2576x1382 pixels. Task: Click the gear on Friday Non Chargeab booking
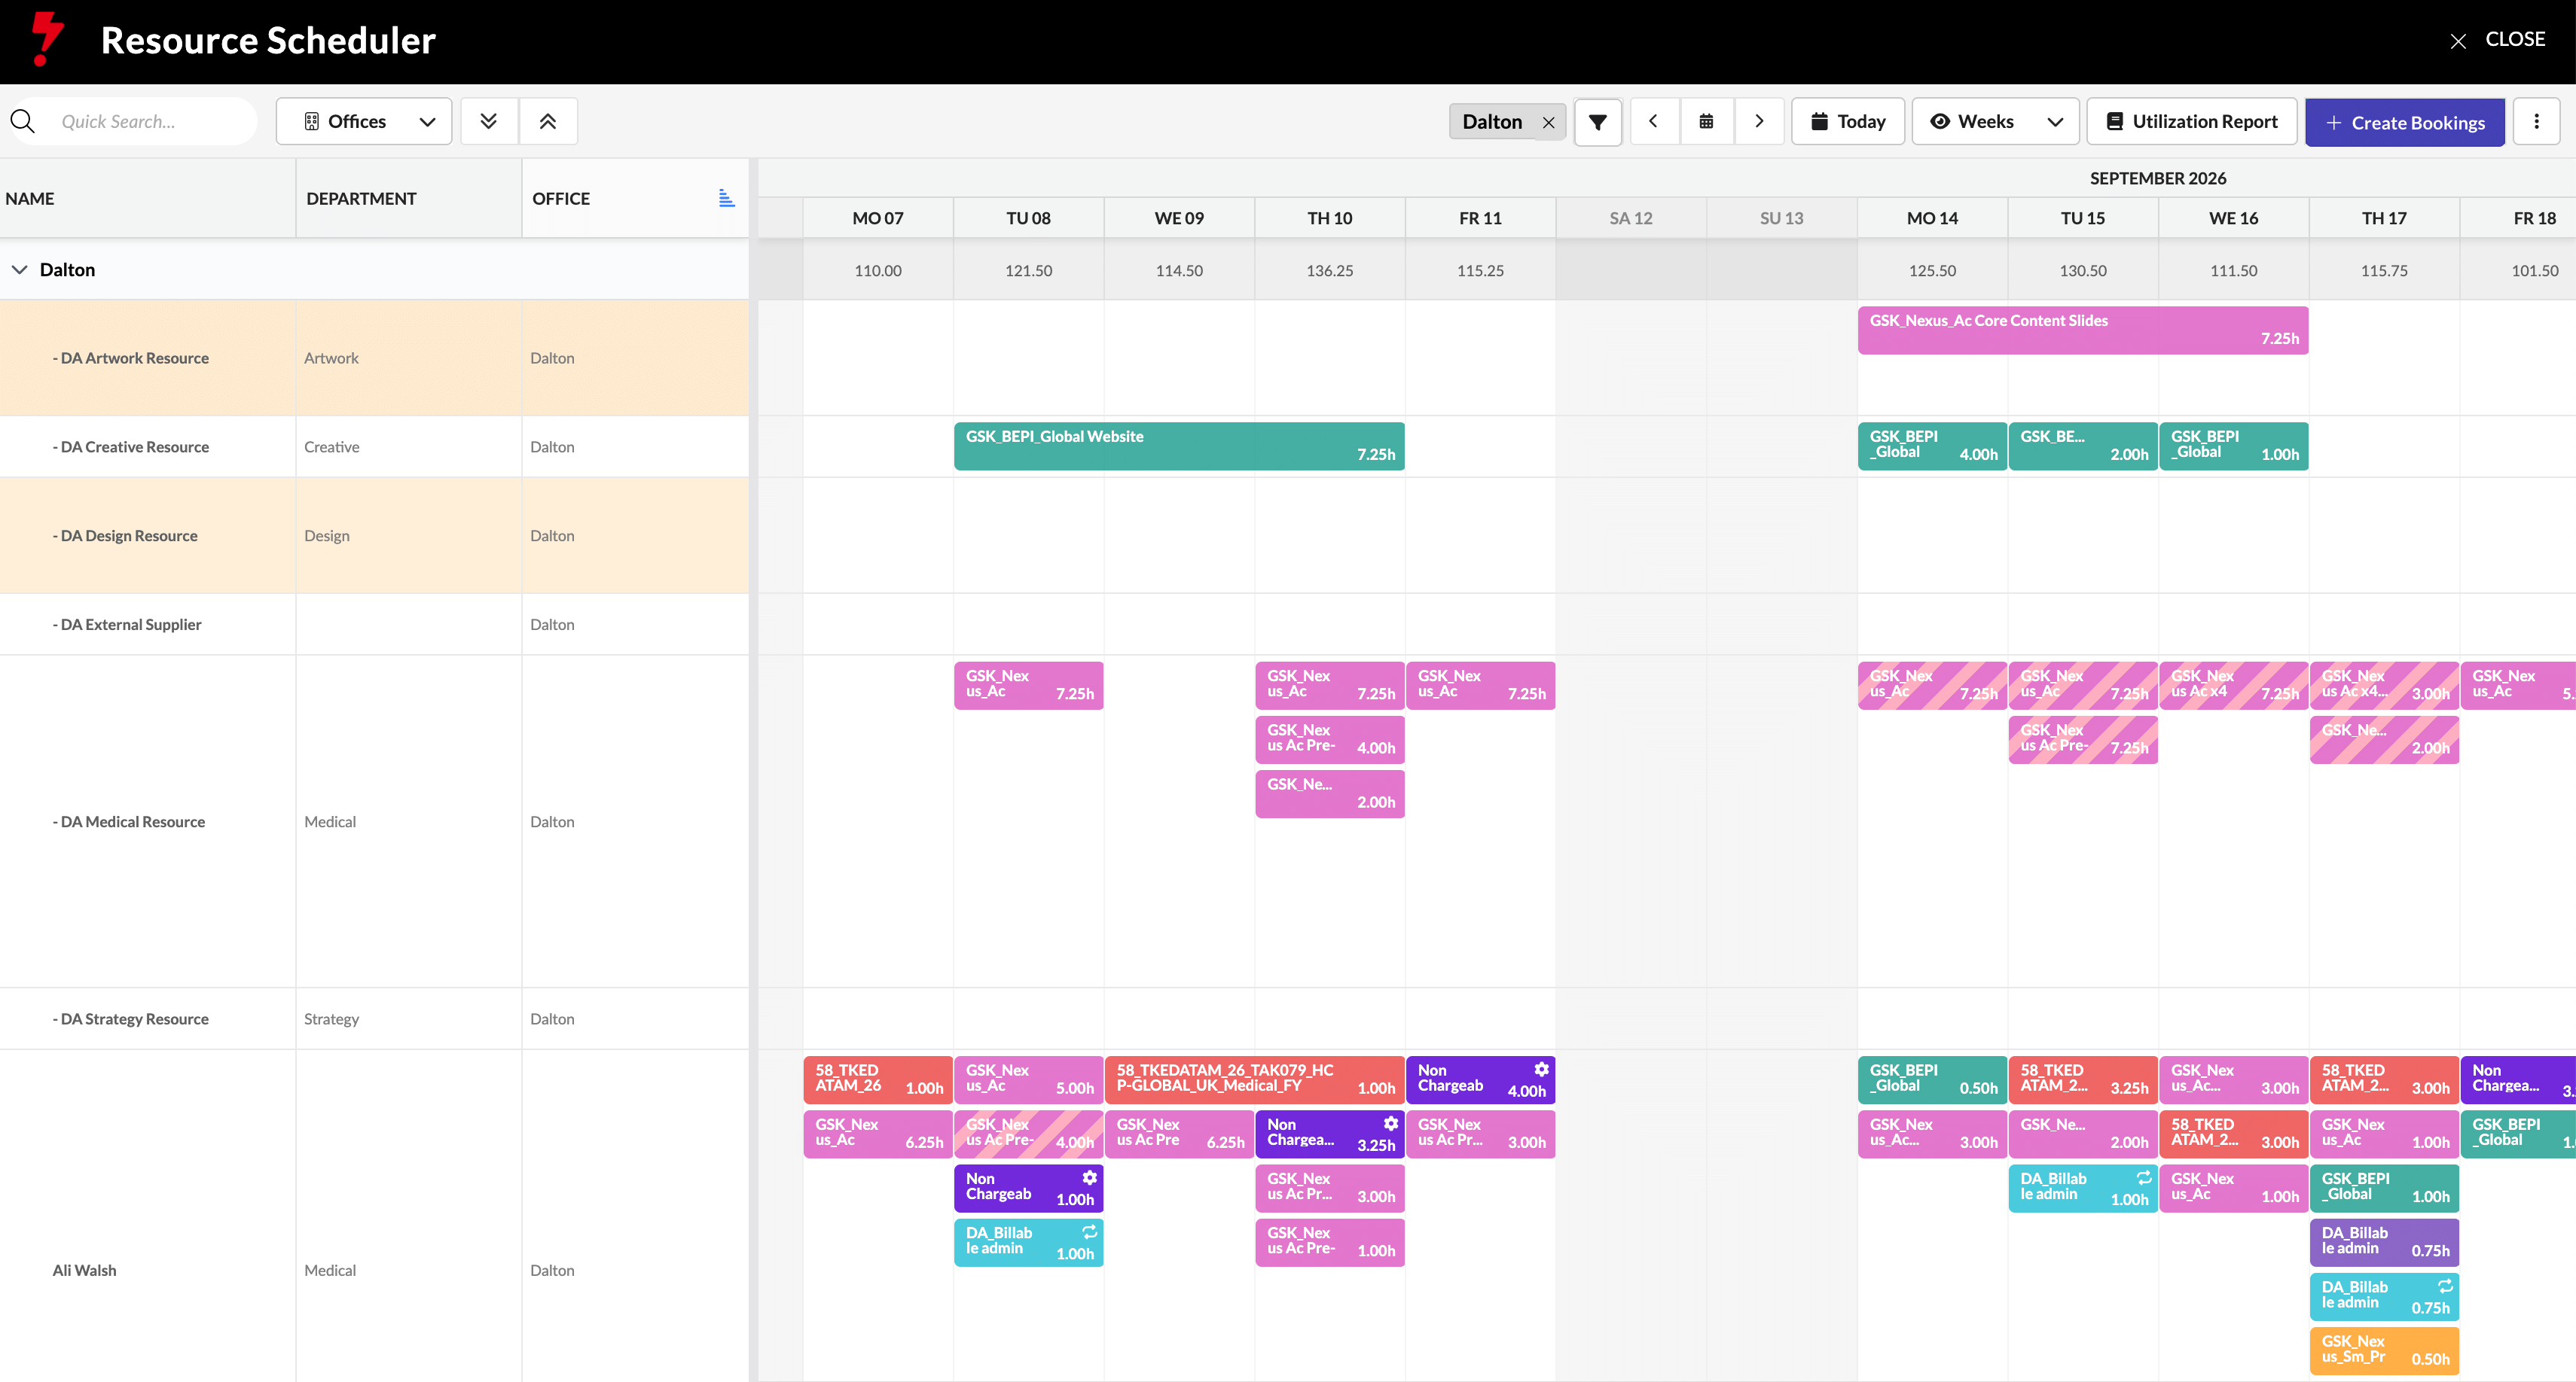(1541, 1068)
